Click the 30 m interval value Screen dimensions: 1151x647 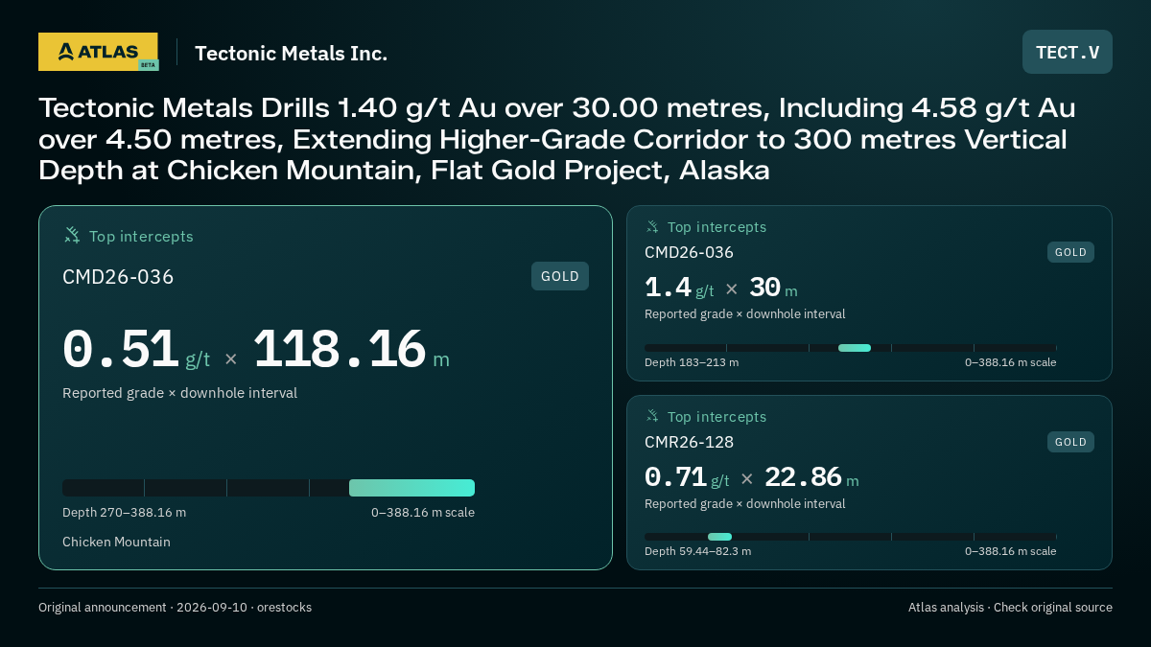click(x=773, y=288)
